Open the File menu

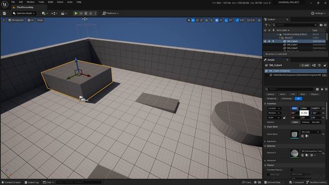pyautogui.click(x=13, y=2)
